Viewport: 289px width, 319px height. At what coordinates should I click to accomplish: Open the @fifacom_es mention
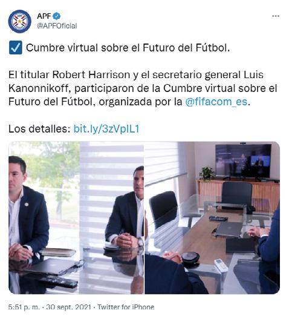(x=216, y=102)
